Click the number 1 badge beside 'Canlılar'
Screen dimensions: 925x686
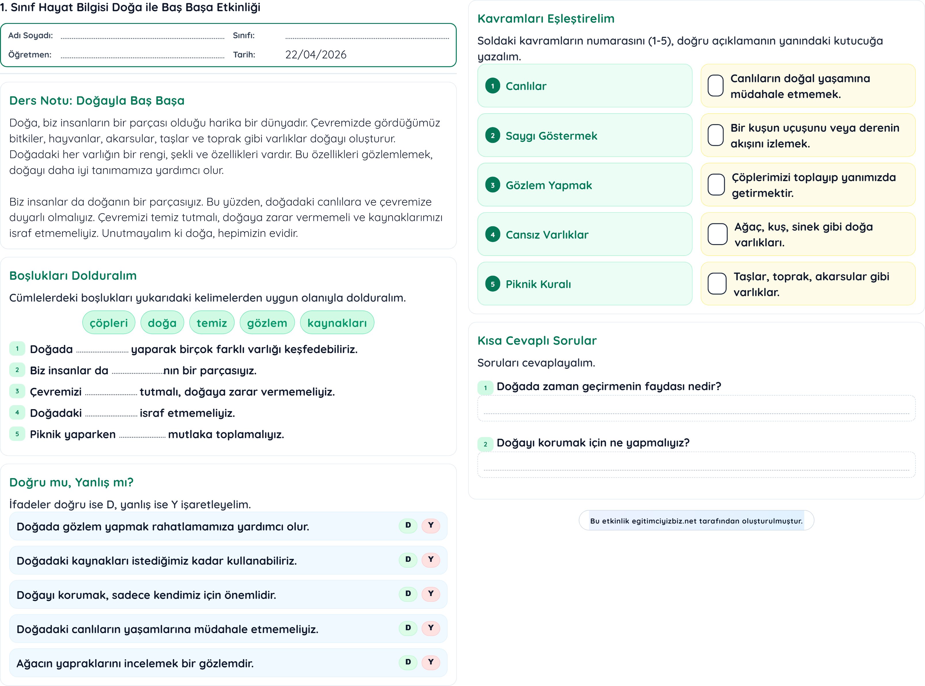coord(493,86)
